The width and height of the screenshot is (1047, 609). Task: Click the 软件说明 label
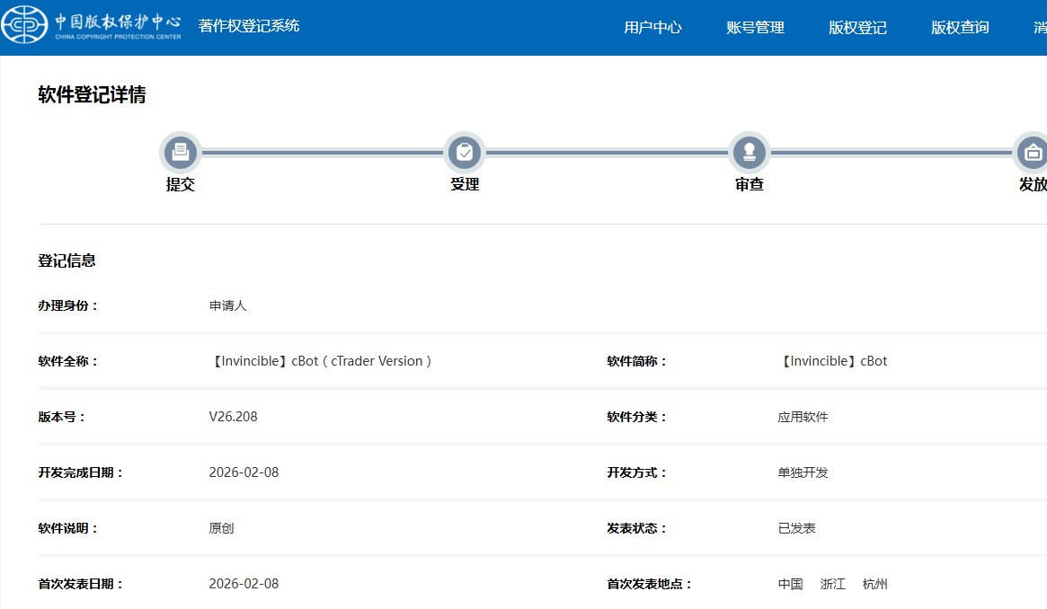click(68, 528)
